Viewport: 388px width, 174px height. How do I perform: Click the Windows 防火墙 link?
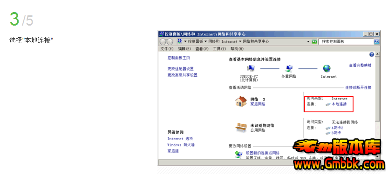click(x=181, y=145)
